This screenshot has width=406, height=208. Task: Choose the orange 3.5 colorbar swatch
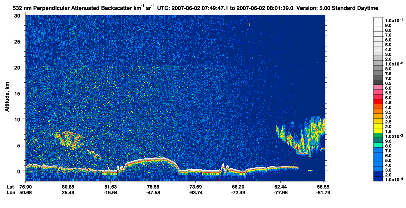pos(378,112)
